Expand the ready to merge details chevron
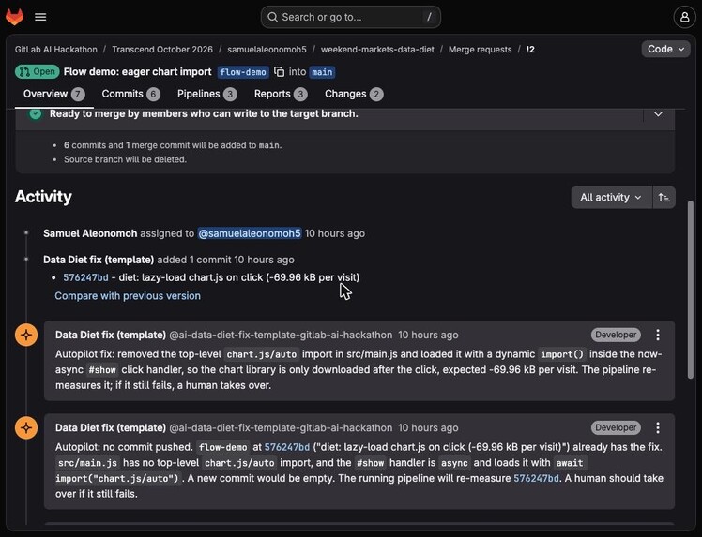The height and width of the screenshot is (537, 702). click(x=658, y=114)
